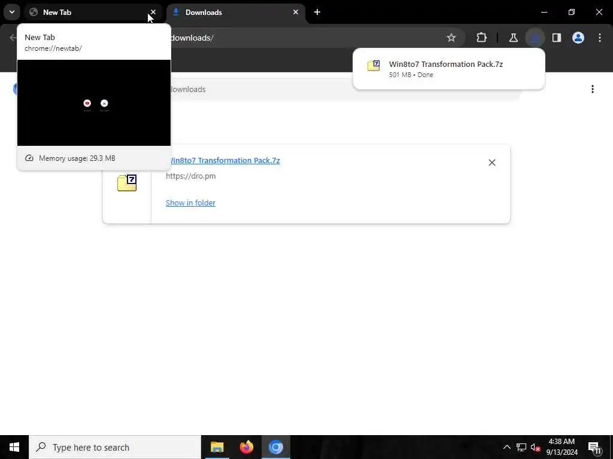The height and width of the screenshot is (459, 613).
Task: Close the Downloads tab
Action: click(x=296, y=12)
